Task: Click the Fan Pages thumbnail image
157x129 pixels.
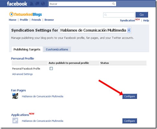Action: tap(15, 96)
